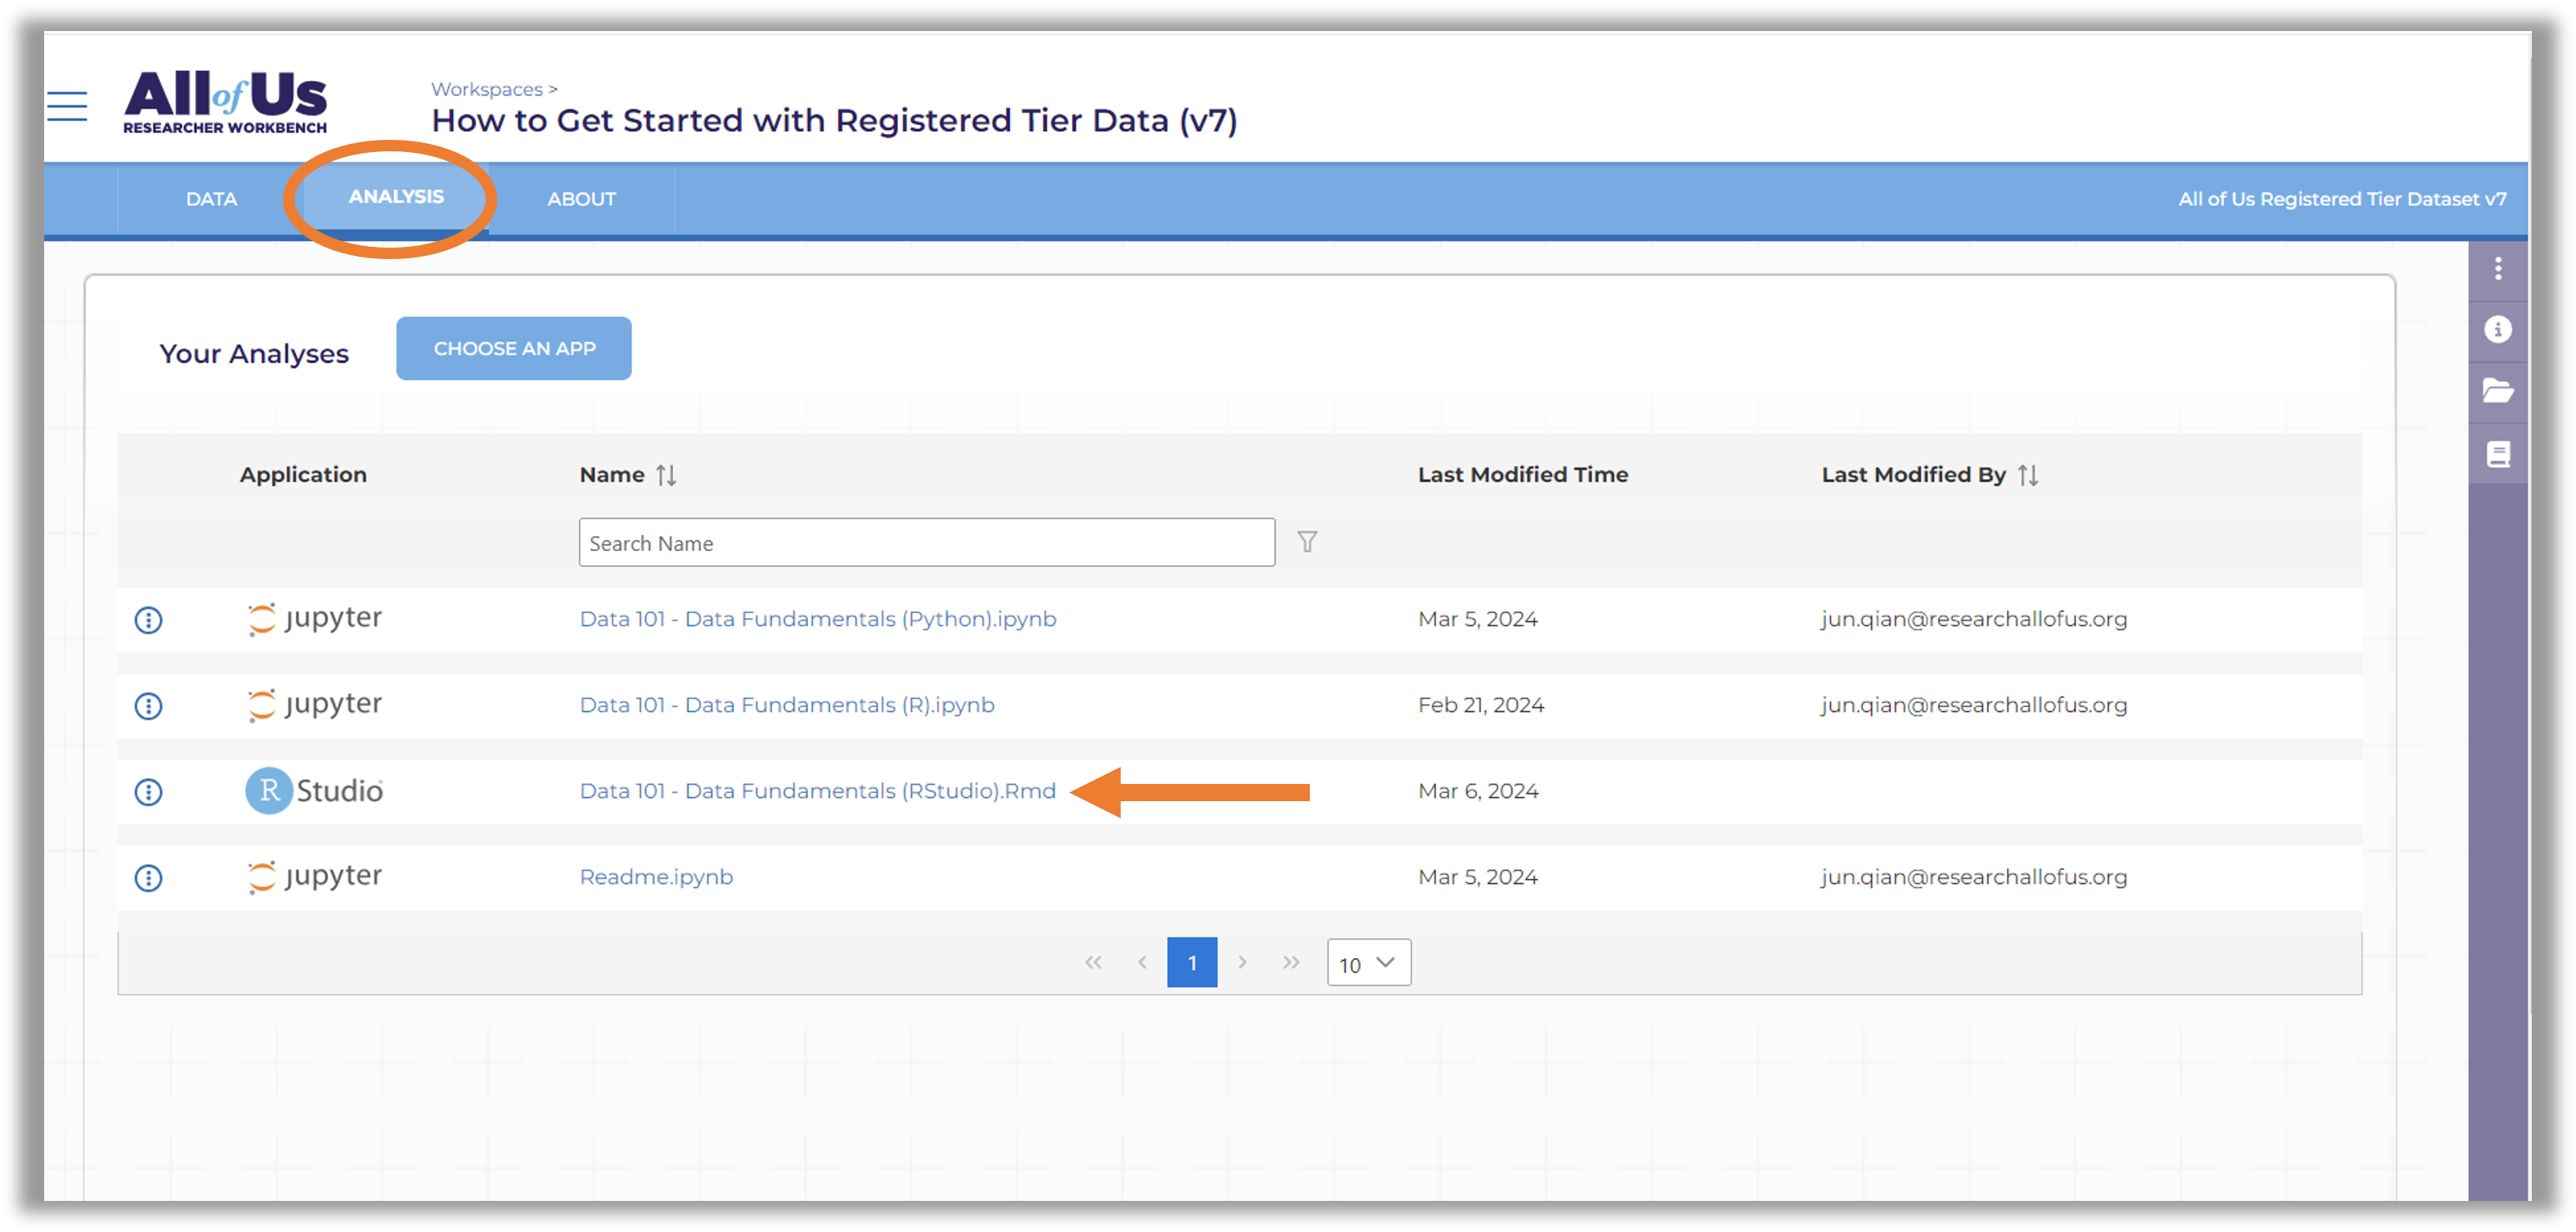Screen dimensions: 2576x1232
Task: Open the book icon in right sidebar
Action: [2498, 455]
